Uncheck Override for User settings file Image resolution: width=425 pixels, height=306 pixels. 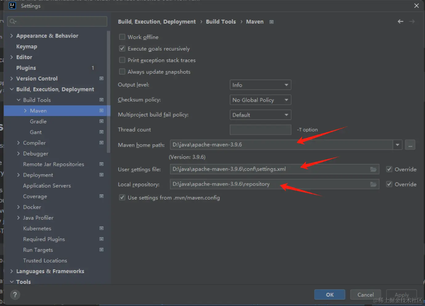[389, 169]
